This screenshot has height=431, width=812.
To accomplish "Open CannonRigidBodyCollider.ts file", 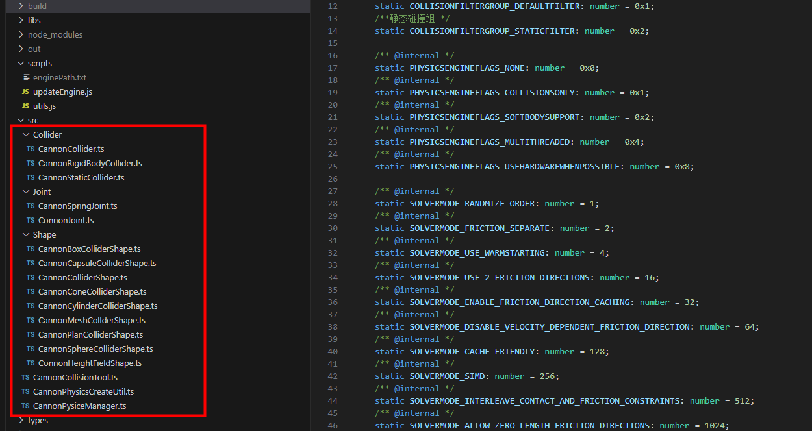I will (90, 164).
